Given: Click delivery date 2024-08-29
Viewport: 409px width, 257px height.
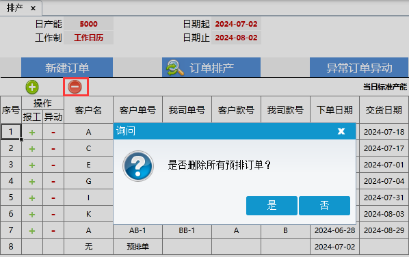Looking at the screenshot, I should [x=384, y=230].
